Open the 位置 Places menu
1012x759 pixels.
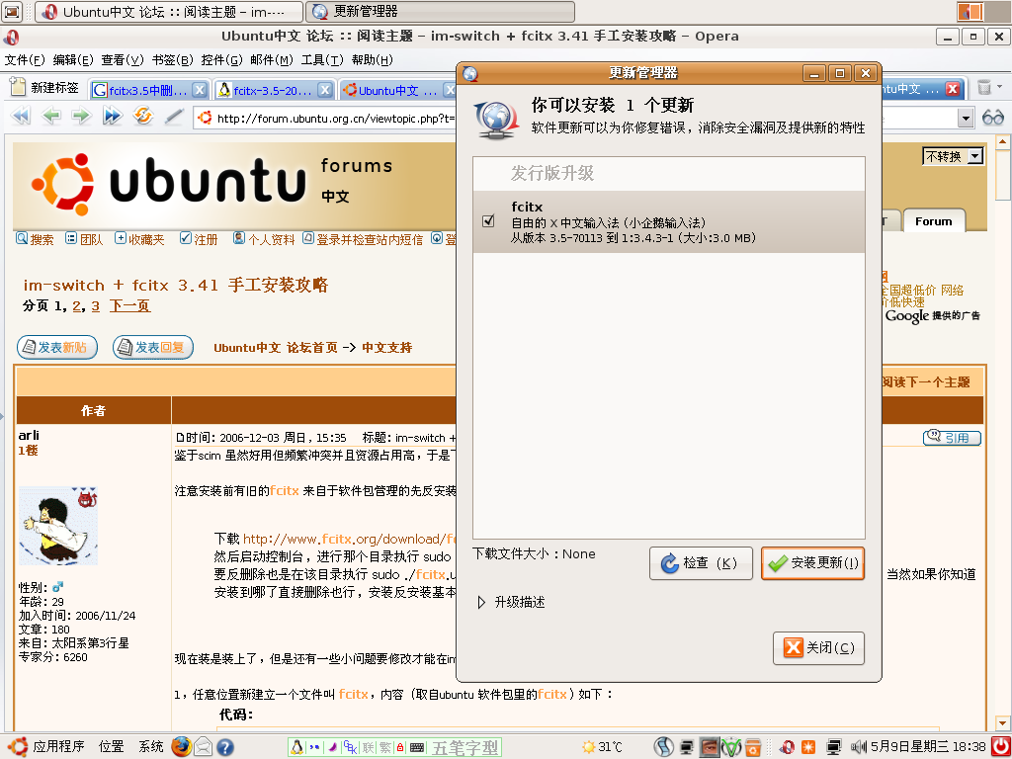tap(111, 747)
